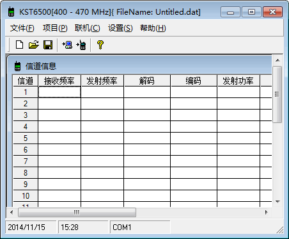Open the 文件(F) menu
This screenshot has height=239, width=289.
pyautogui.click(x=22, y=28)
